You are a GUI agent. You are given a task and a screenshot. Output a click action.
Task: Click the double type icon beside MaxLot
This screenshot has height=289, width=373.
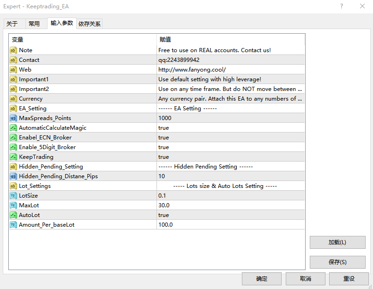click(x=13, y=205)
